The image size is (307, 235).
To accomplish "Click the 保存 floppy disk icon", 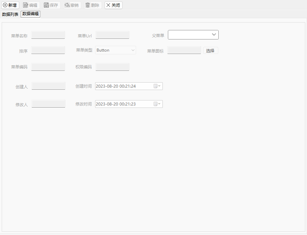I will pos(46,5).
